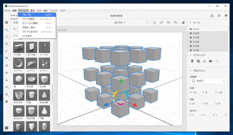233x135 pixels.
Task: Open the feedback speech bubble icon
Action: 226,16
